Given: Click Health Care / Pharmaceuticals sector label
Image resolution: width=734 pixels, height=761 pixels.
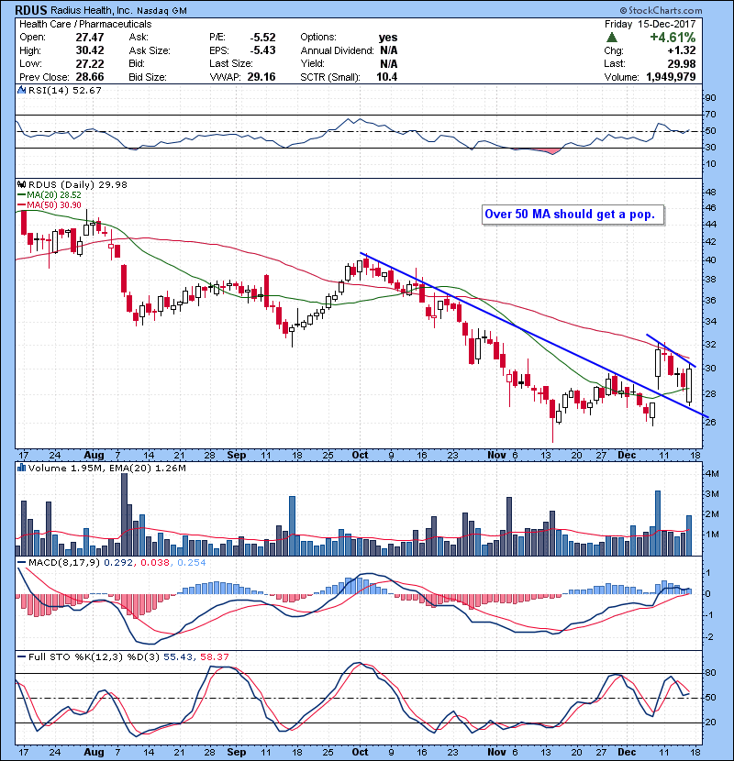Looking at the screenshot, I should point(85,24).
